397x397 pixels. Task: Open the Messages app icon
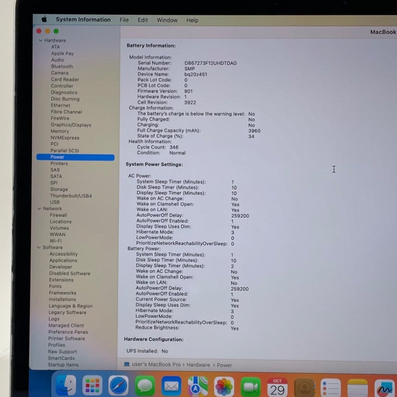(x=145, y=385)
